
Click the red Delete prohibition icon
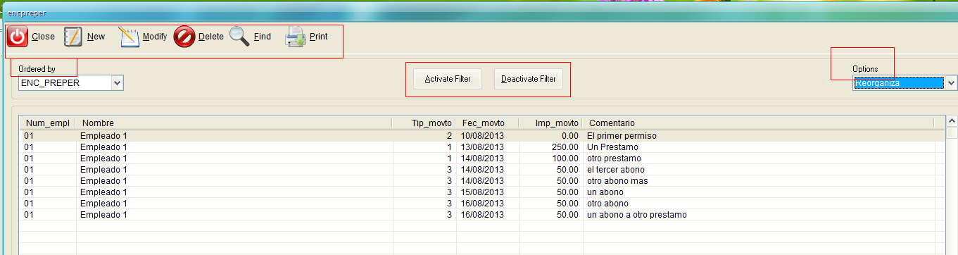pos(184,37)
